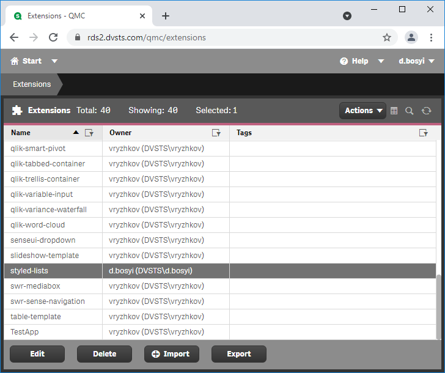
Task: Click the styled-lists selected row
Action: [220, 271]
